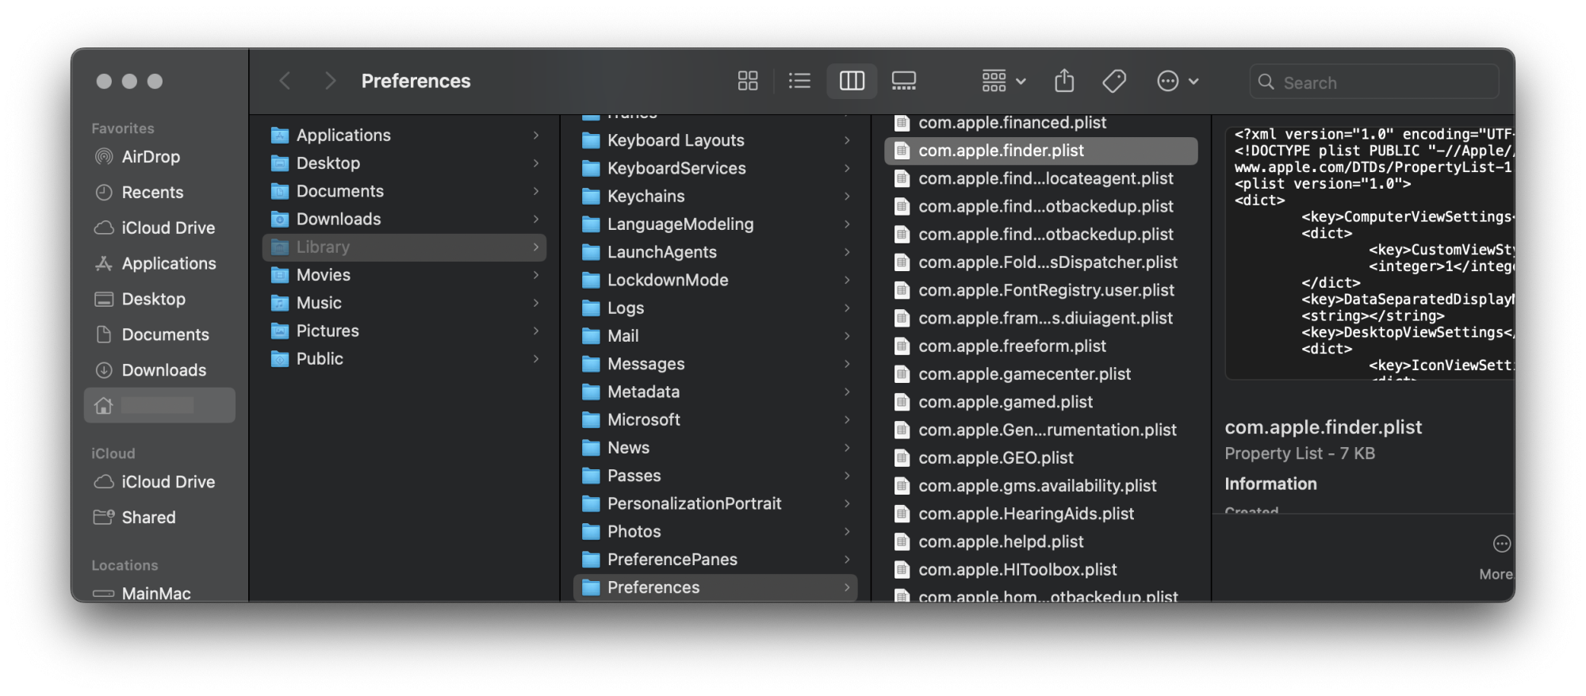Screen dimensions: 1586x696
Task: Select the Applications folder in the first column
Action: pos(404,136)
